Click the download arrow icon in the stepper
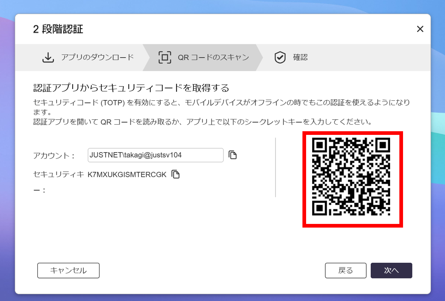Viewport: 445px width, 301px height. pyautogui.click(x=48, y=57)
